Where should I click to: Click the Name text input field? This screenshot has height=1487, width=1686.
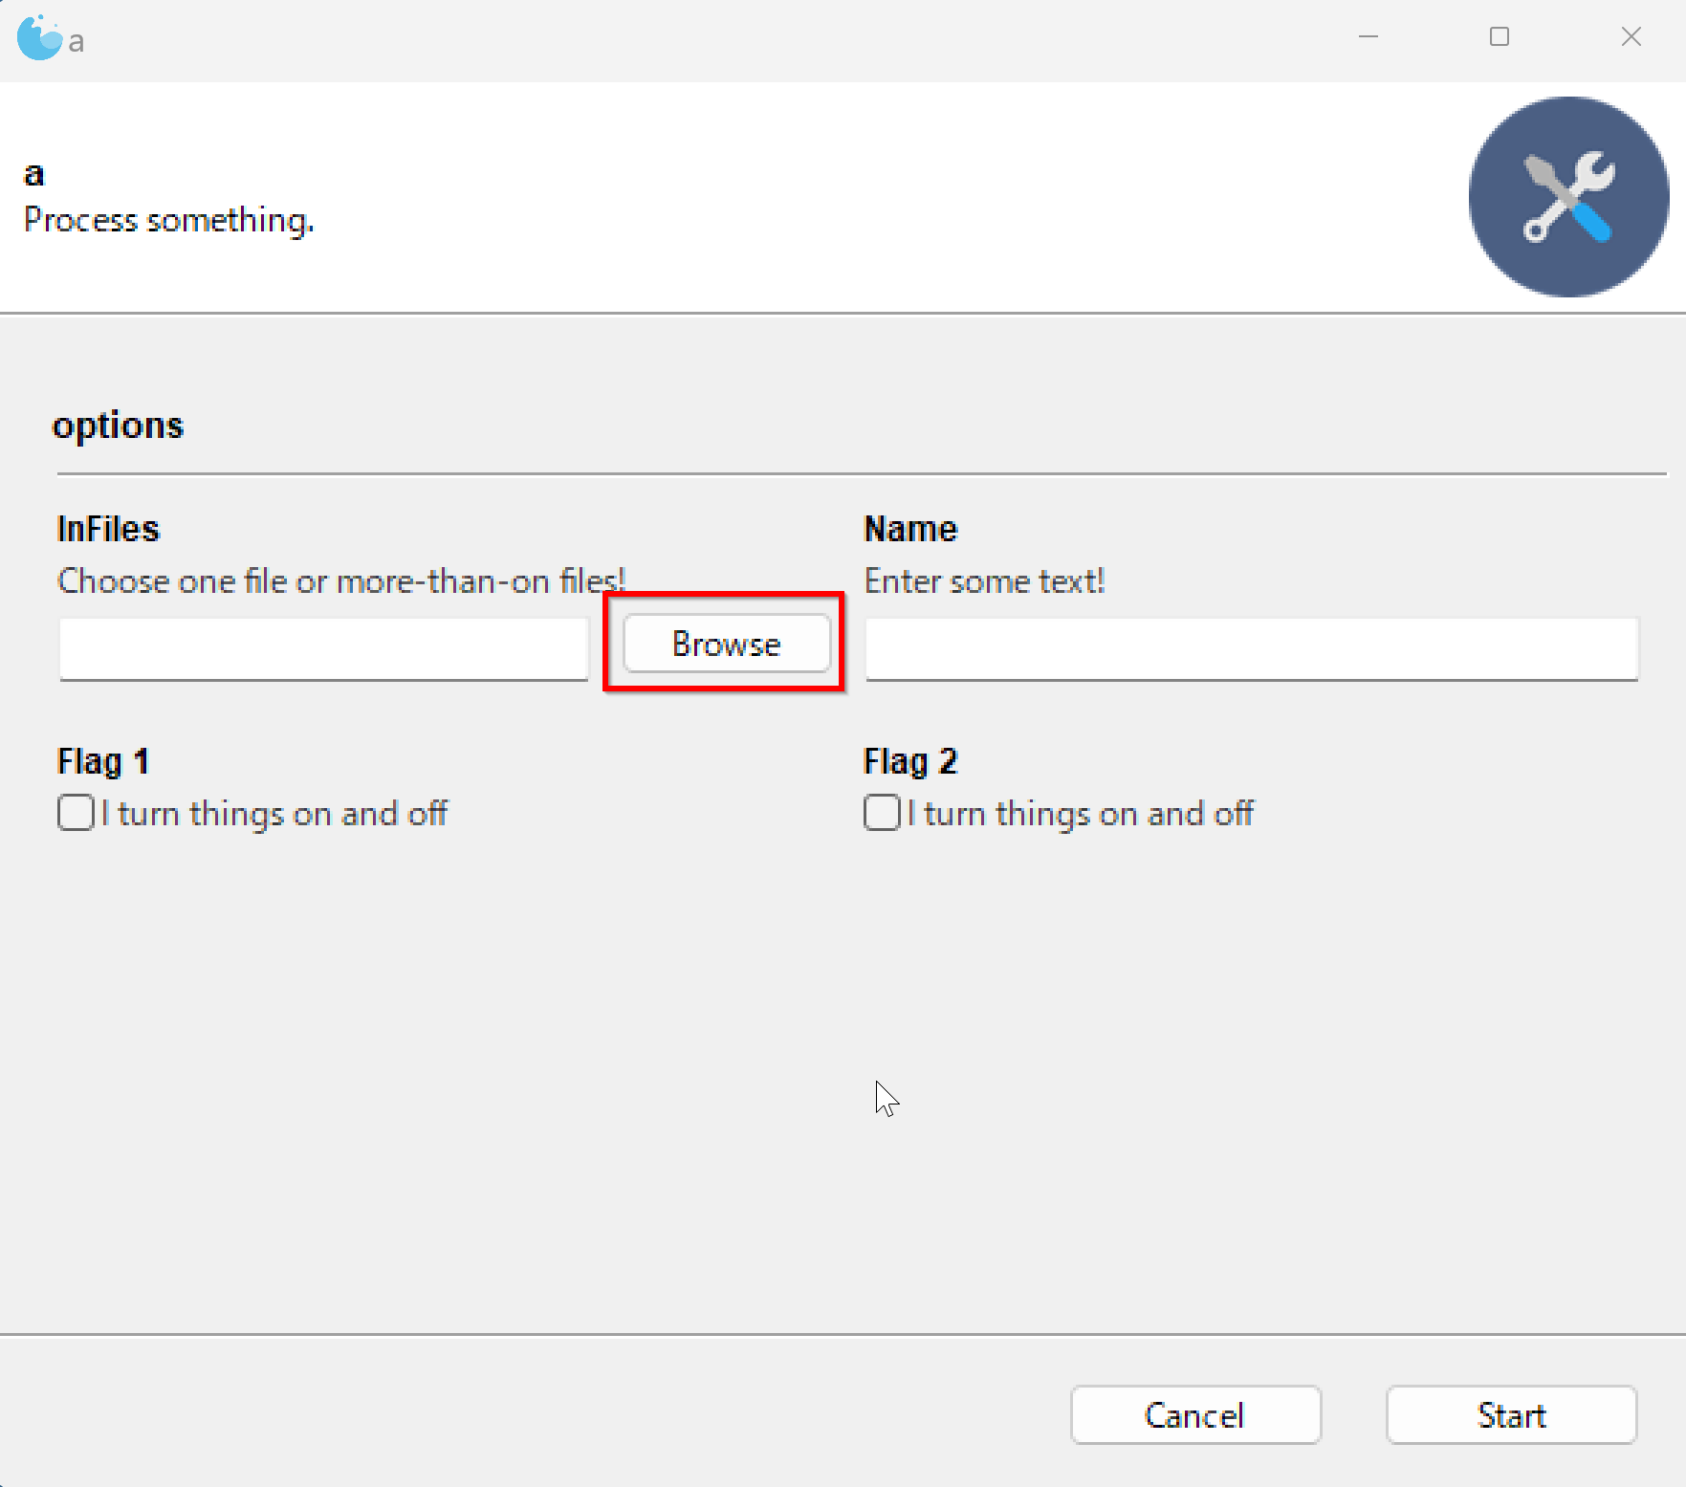coord(1251,649)
